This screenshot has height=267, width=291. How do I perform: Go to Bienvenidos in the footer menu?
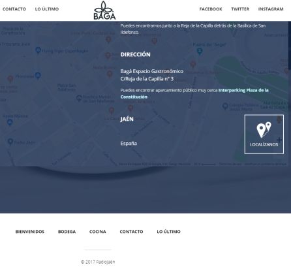(30, 232)
